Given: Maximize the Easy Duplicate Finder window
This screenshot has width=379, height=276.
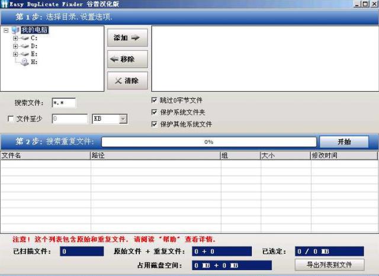Looking at the screenshot, I should (x=366, y=4).
